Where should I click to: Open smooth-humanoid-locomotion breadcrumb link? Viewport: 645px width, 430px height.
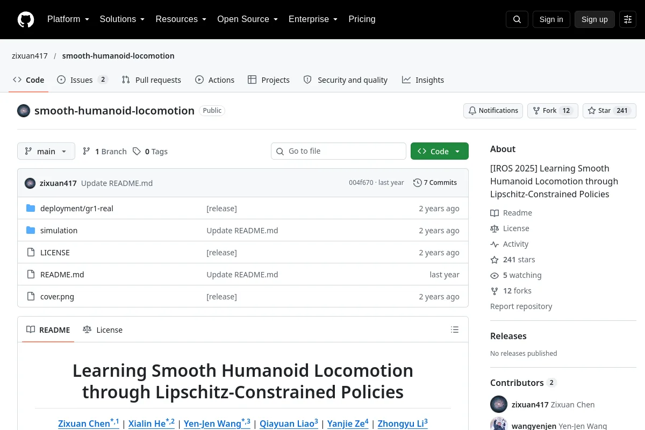click(x=118, y=56)
